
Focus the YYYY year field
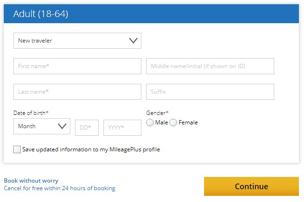pos(122,128)
